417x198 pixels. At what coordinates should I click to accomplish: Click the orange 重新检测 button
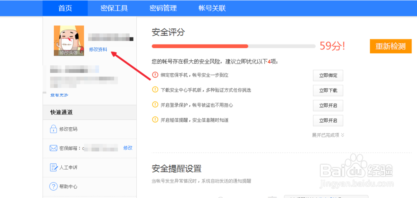390,46
